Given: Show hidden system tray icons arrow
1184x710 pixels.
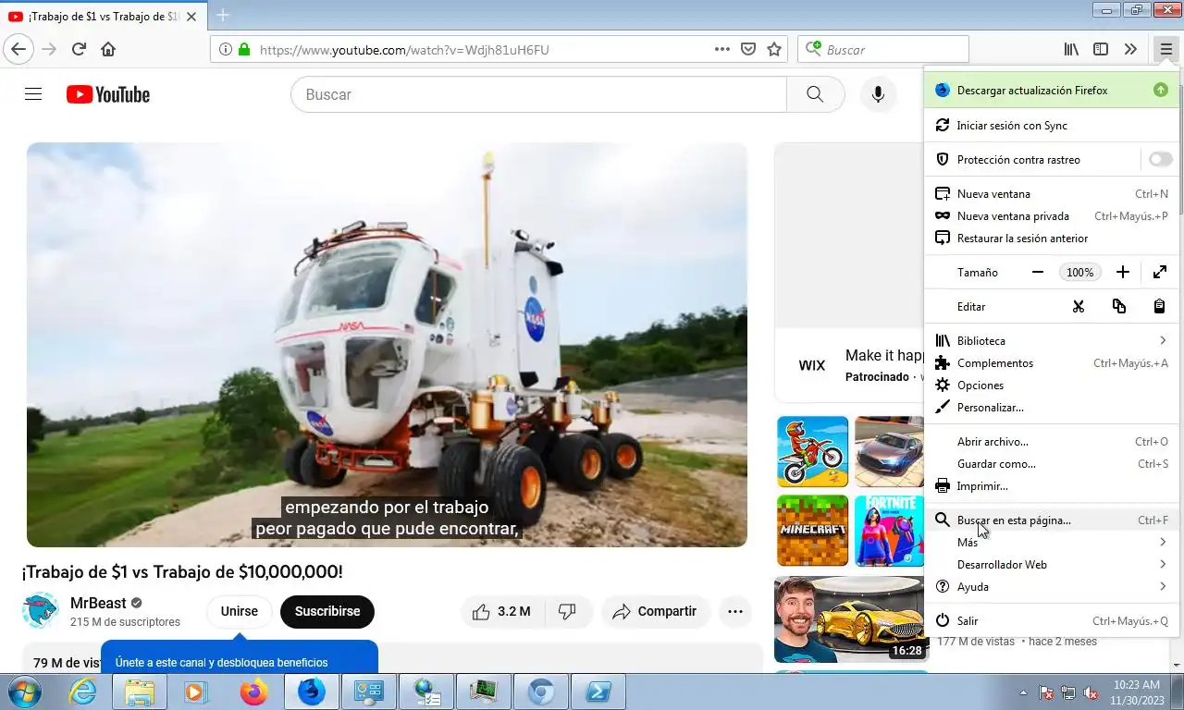Looking at the screenshot, I should point(1023,692).
